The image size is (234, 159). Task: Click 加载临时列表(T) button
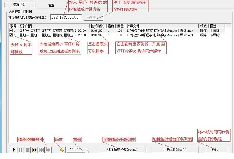175,149
